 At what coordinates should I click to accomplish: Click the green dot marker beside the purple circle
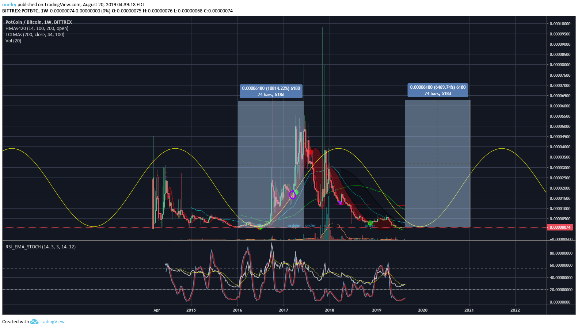click(x=296, y=192)
